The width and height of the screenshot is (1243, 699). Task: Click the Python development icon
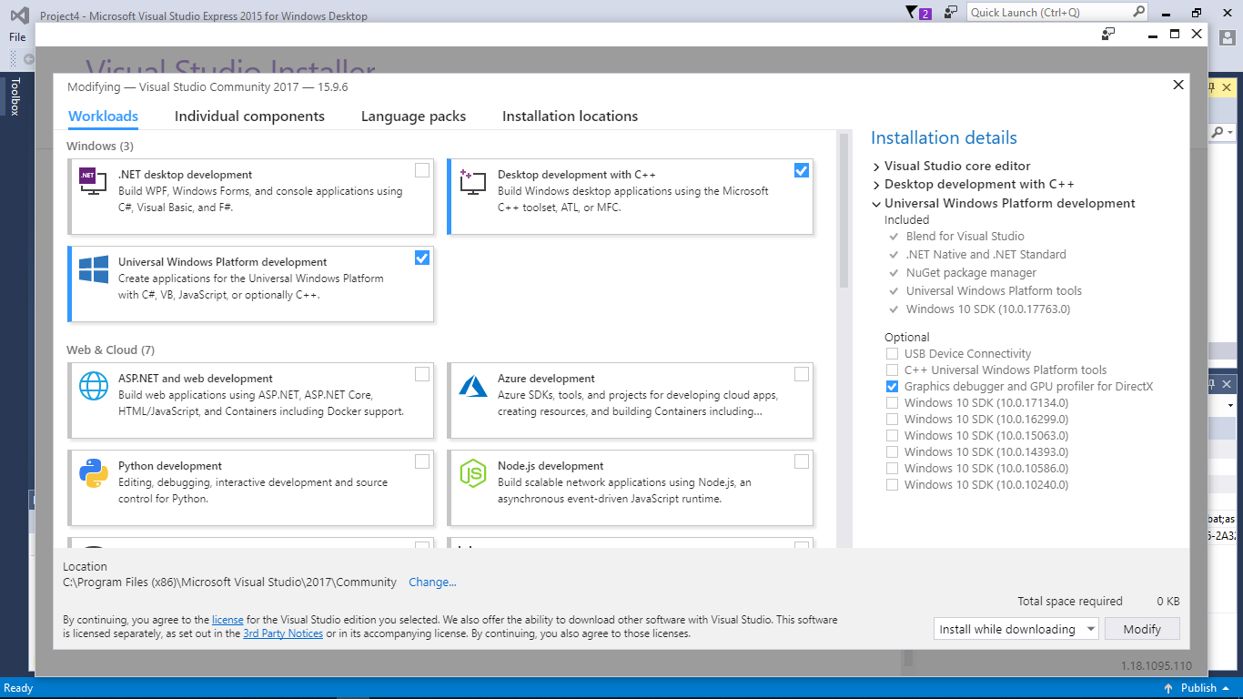click(94, 473)
